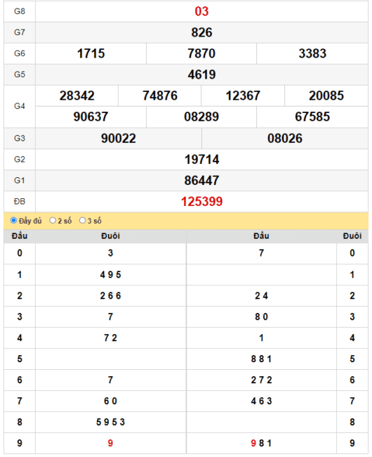Select G4 number 08289

click(x=201, y=117)
